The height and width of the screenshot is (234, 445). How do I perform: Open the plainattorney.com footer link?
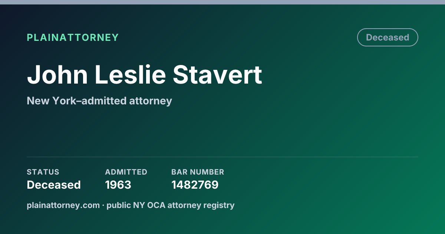[63, 205]
